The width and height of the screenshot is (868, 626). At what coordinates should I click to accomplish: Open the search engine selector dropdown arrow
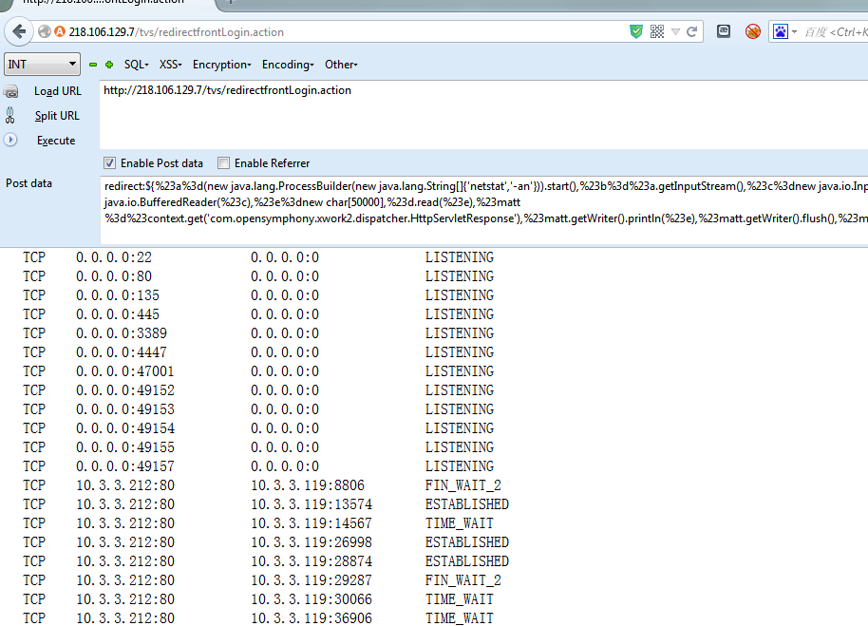click(x=794, y=32)
